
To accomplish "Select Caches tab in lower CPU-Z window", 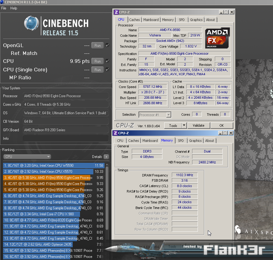I will pyautogui.click(x=134, y=141).
